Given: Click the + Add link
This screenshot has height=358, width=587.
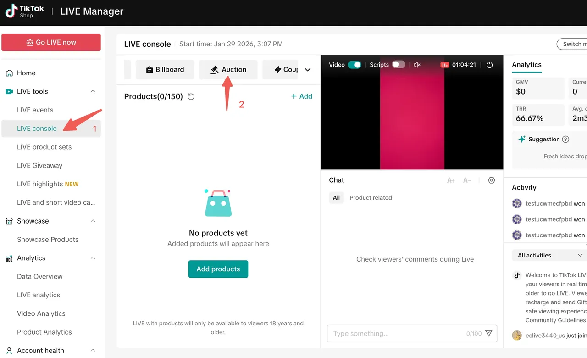Looking at the screenshot, I should click(x=302, y=96).
